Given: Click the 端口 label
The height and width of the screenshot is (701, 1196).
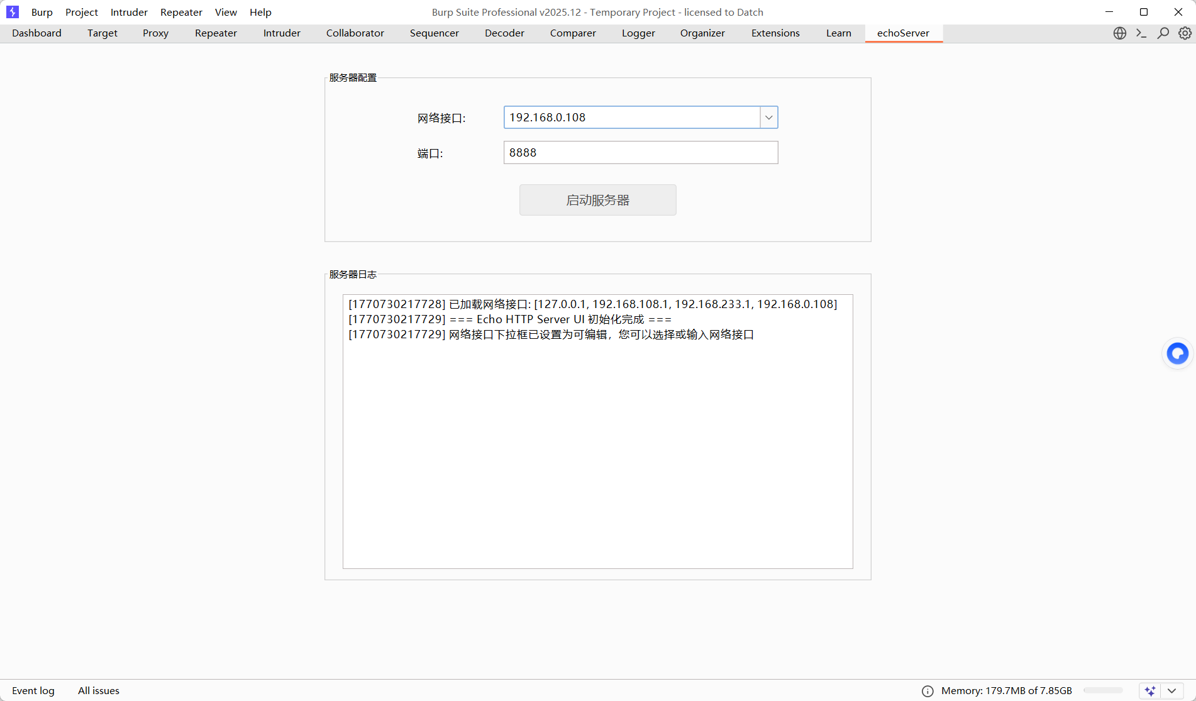Looking at the screenshot, I should [430, 153].
